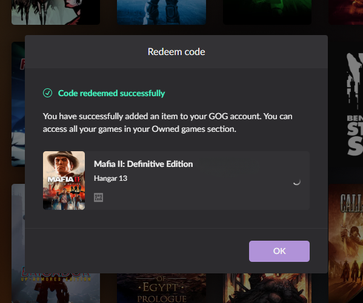Open the Beneath a Steel Sky tile
The height and width of the screenshot is (303, 363).
(x=345, y=104)
